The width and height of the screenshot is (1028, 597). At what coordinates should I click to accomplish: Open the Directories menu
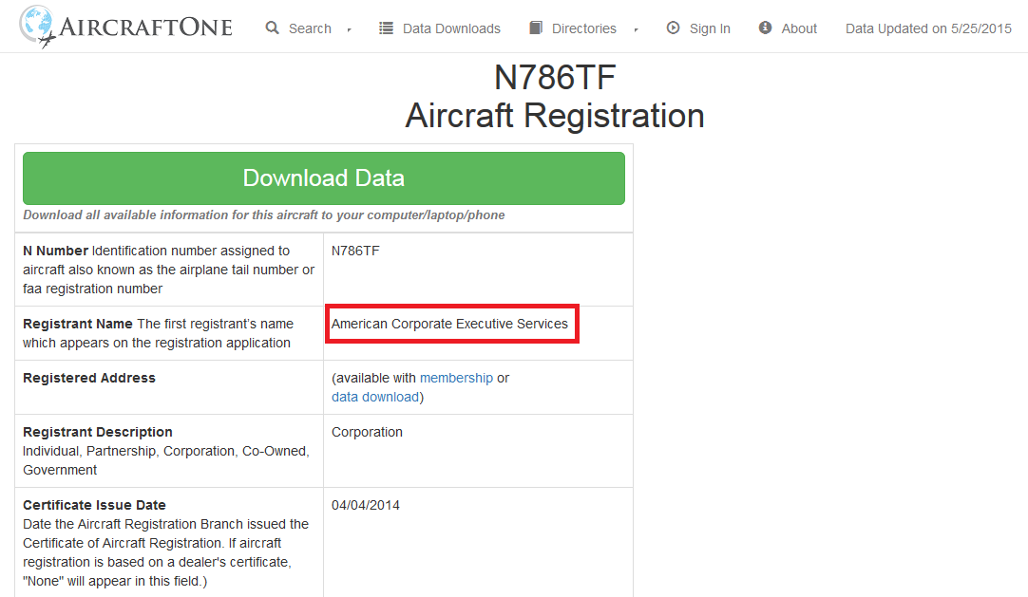coord(584,28)
